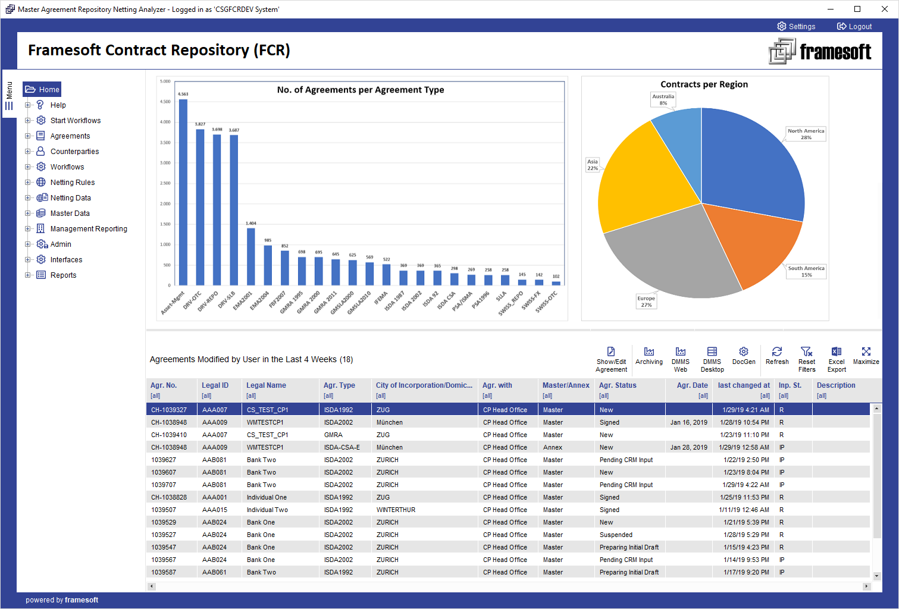
Task: Sort by the Legal Name column header
Action: coord(266,385)
